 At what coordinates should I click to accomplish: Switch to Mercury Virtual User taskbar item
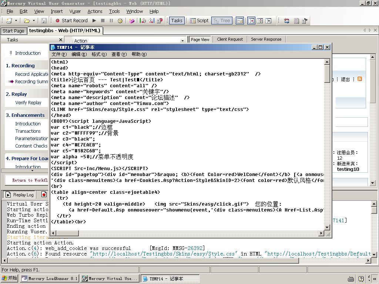[110, 278]
